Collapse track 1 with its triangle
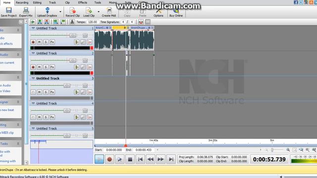 pyautogui.click(x=33, y=28)
